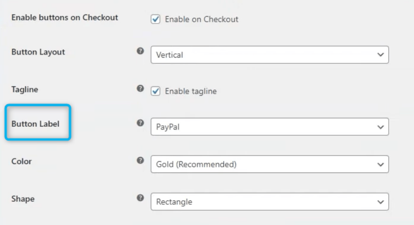Expand the Button Label dropdown showing PayPal
The image size is (414, 225).
[270, 127]
